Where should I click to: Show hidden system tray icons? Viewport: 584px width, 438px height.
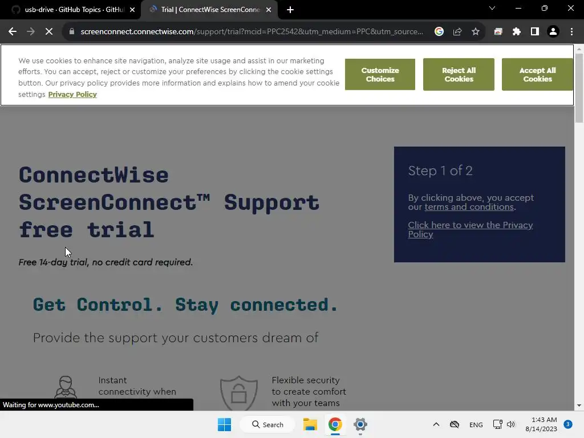436,424
